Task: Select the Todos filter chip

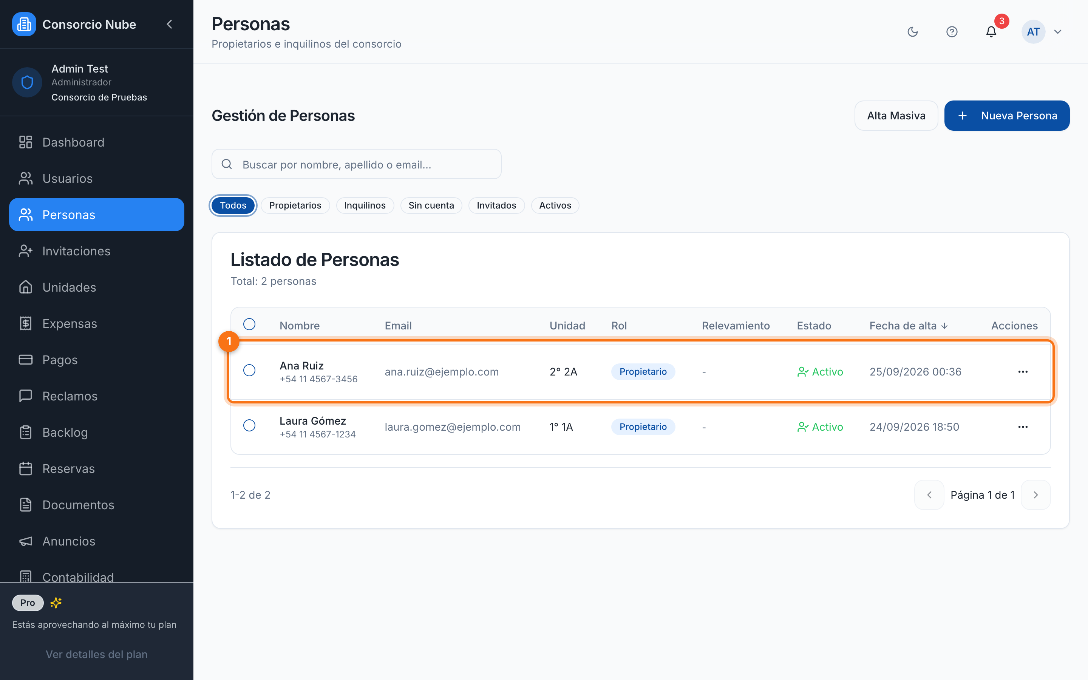Action: pos(233,206)
